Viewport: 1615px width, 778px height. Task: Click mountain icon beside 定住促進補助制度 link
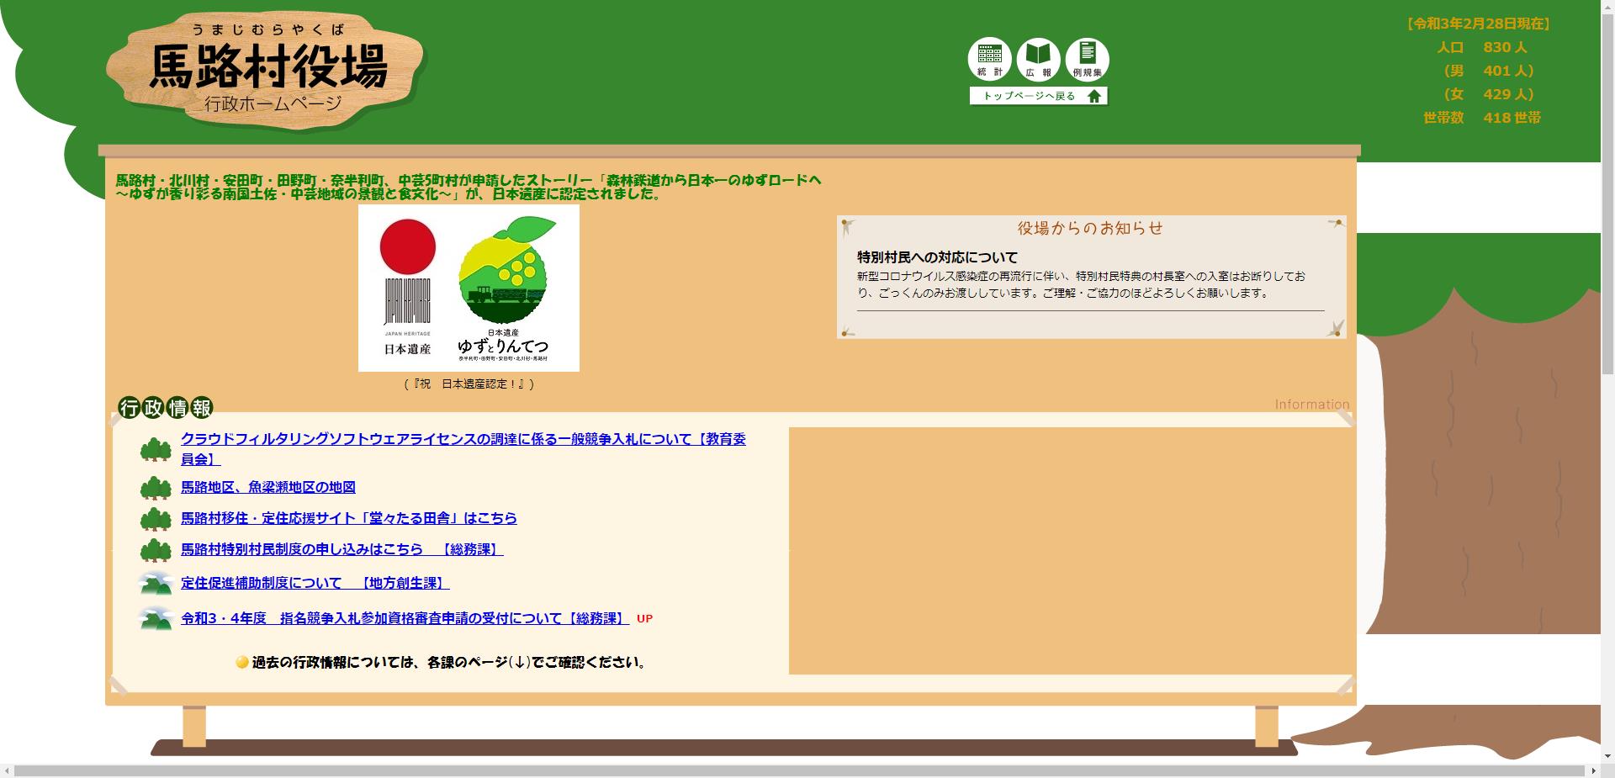pos(156,584)
